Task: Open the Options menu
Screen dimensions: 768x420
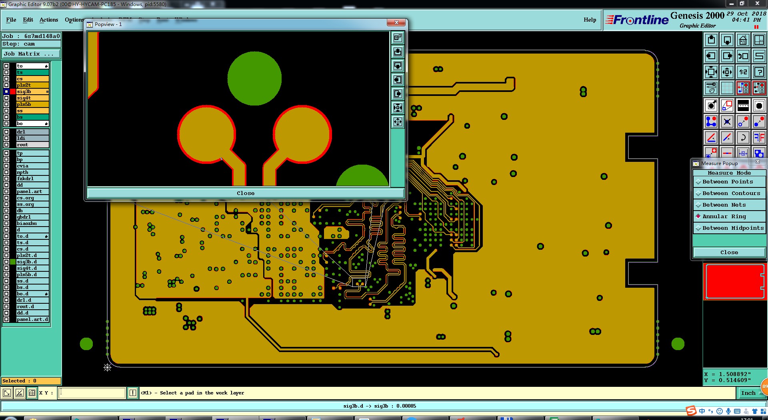Action: click(74, 20)
